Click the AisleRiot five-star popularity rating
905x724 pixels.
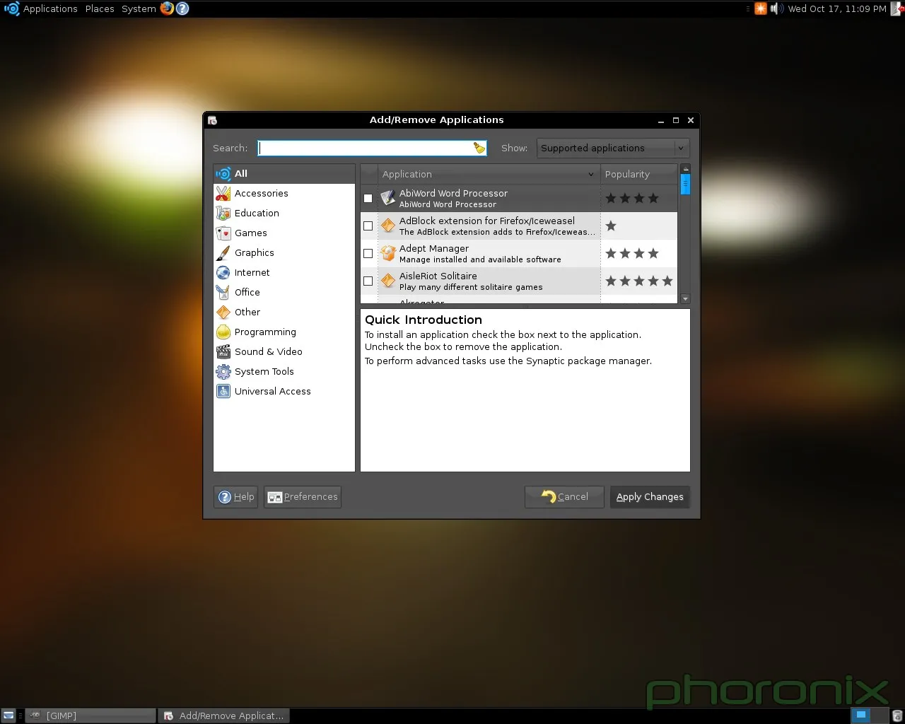(x=639, y=281)
